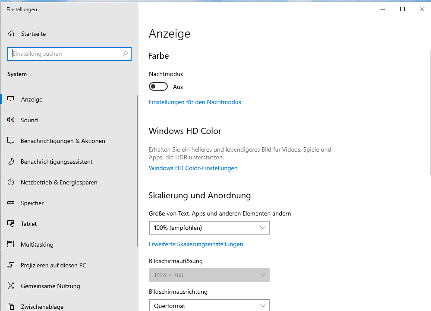Expand the Bildschirmausrichtung Querformat dropdown
This screenshot has width=431, height=311.
coord(209,305)
